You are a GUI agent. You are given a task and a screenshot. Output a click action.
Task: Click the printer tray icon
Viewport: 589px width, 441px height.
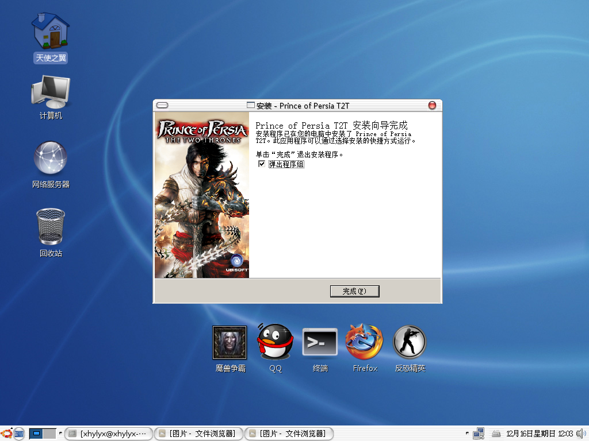tap(496, 434)
